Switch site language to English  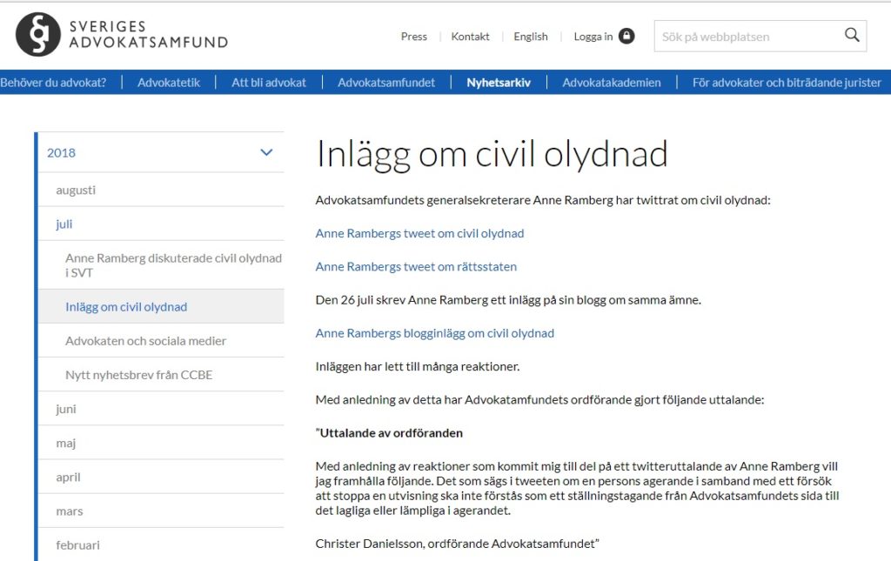click(x=530, y=37)
